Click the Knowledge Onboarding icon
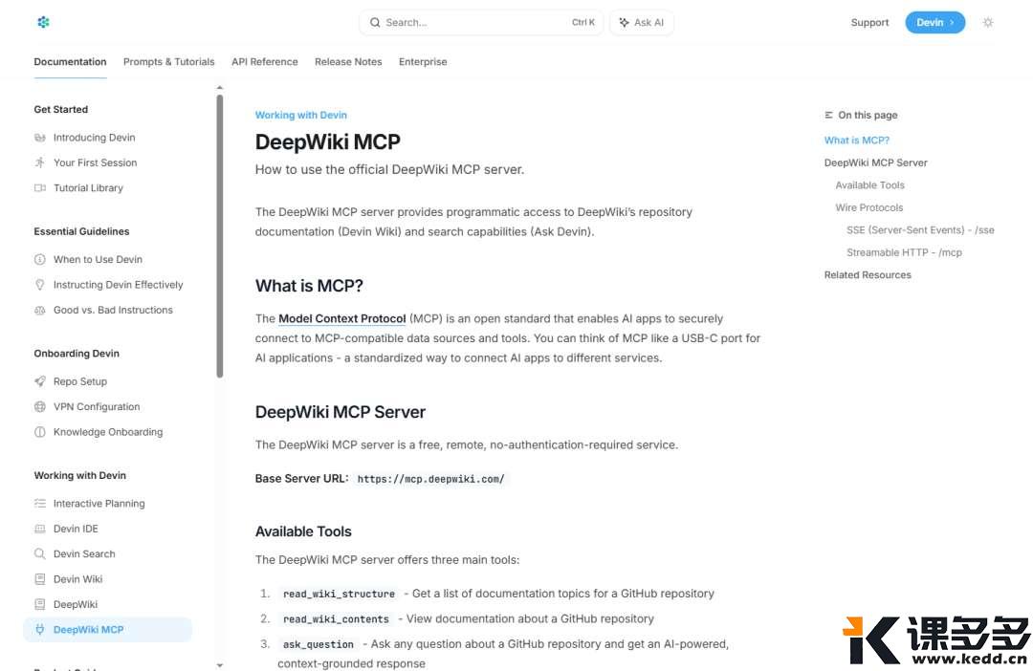The width and height of the screenshot is (1033, 671). click(40, 432)
